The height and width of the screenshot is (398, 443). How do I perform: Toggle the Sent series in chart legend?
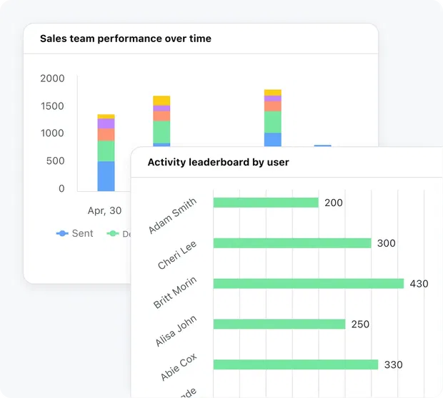(x=75, y=233)
